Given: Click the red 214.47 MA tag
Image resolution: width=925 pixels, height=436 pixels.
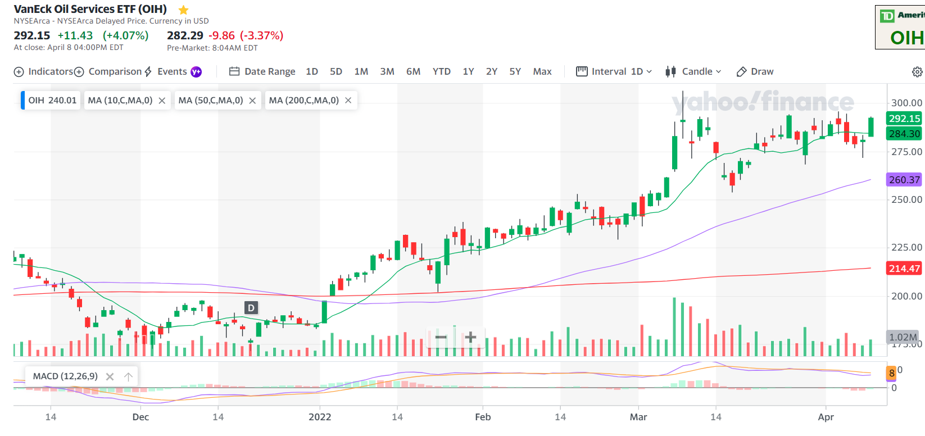Looking at the screenshot, I should pos(904,269).
